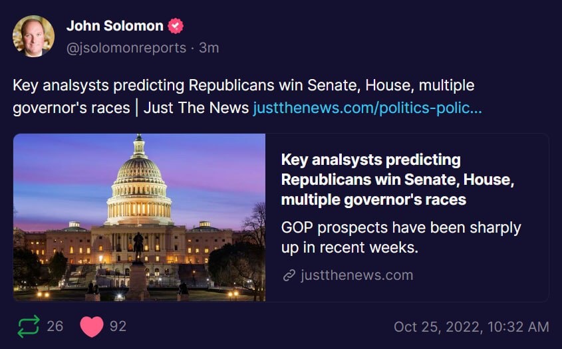562x349 pixels.
Task: Click the 'GOP prospects' card description
Action: [x=400, y=237]
